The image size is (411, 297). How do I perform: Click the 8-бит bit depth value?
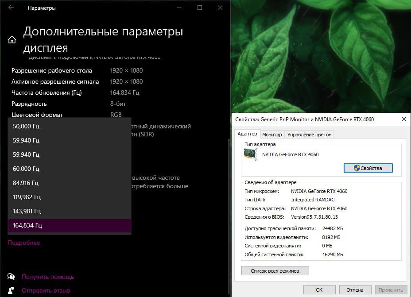118,104
